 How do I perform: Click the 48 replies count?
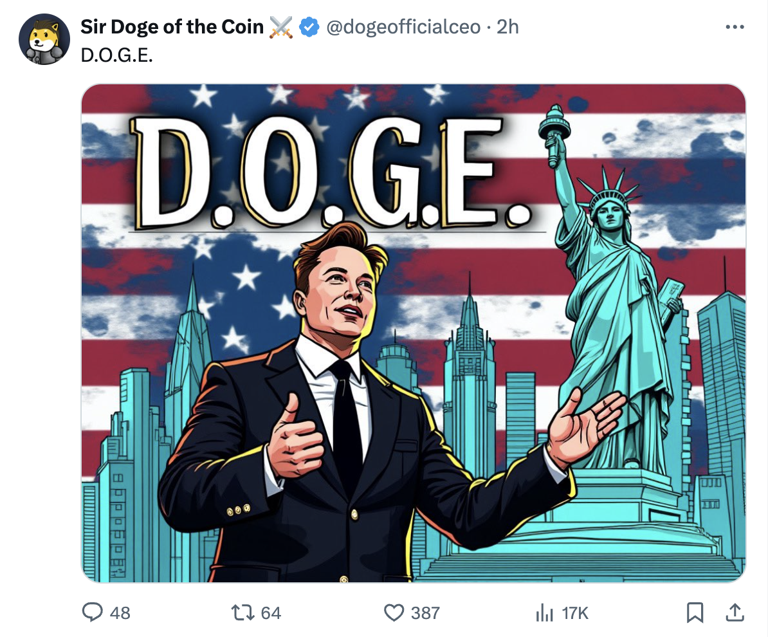pyautogui.click(x=120, y=613)
